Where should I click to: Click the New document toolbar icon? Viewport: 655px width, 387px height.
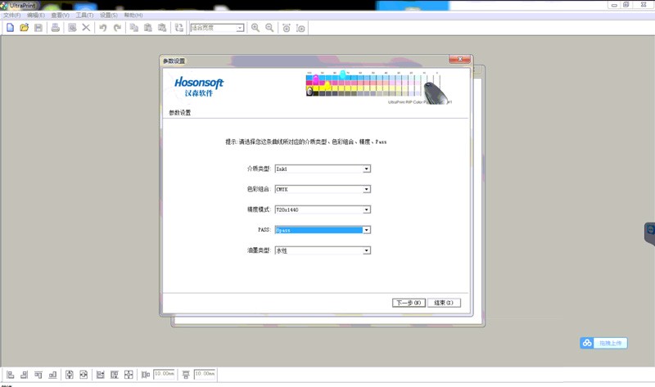pos(10,28)
